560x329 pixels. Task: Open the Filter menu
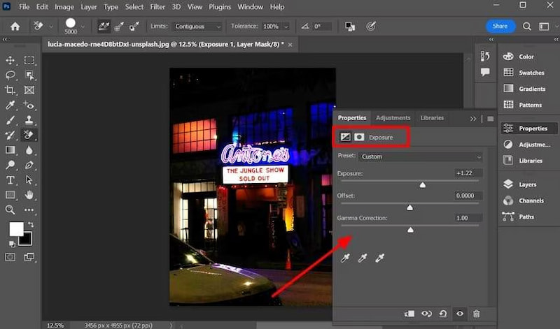click(157, 7)
